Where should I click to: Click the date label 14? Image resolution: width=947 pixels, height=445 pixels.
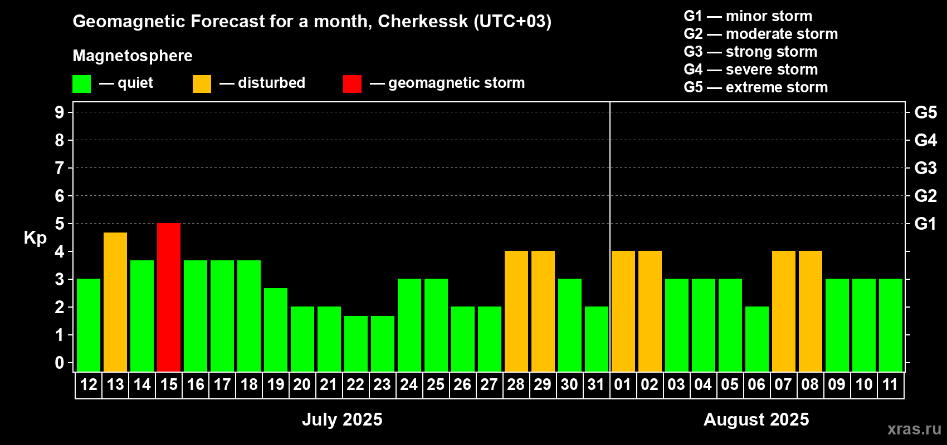(142, 385)
